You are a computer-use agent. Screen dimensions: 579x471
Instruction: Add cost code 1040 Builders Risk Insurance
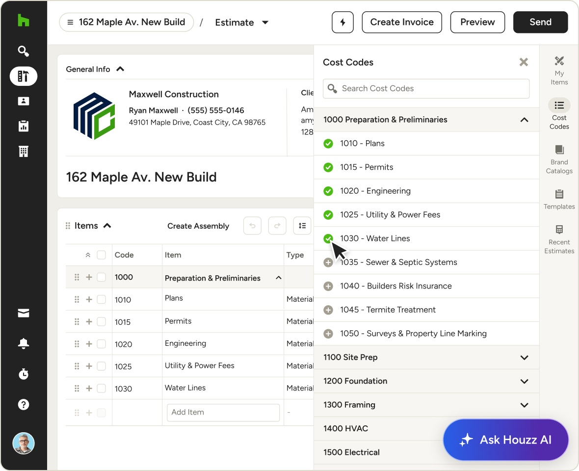(328, 286)
